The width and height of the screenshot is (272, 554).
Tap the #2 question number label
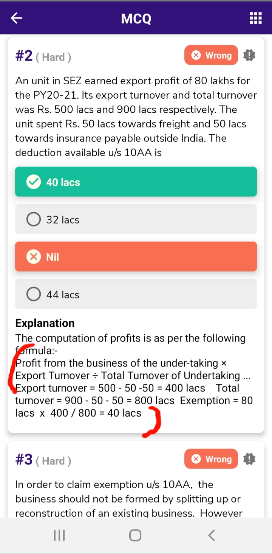pos(24,56)
